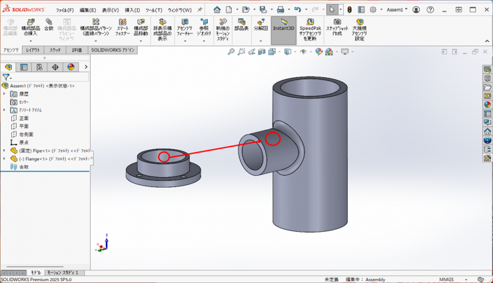Open dropdown arrow under 分解図
The width and height of the screenshot is (493, 283).
coord(260,41)
